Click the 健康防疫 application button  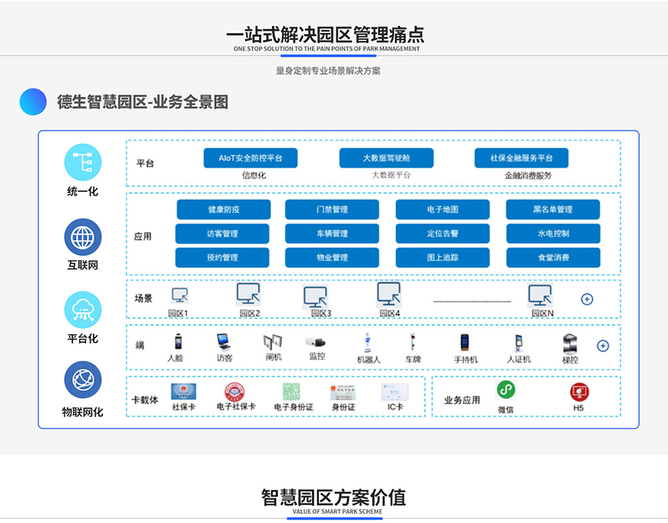pyautogui.click(x=223, y=210)
